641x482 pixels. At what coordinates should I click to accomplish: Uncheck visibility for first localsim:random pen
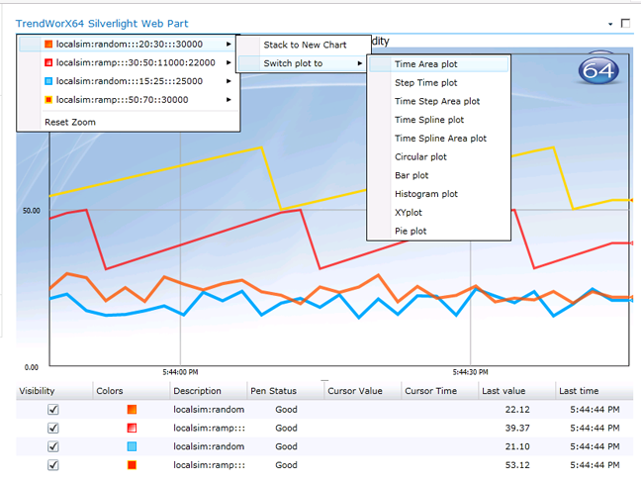[53, 409]
